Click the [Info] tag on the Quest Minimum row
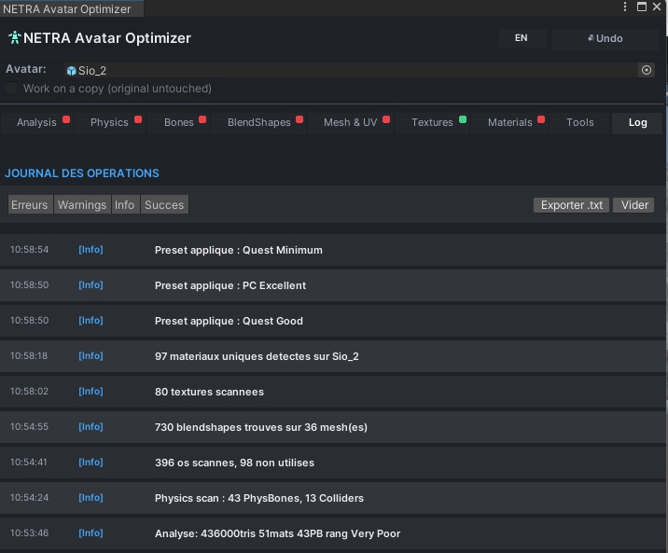 point(90,250)
